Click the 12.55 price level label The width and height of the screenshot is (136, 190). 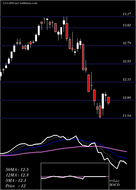pyautogui.click(x=127, y=61)
